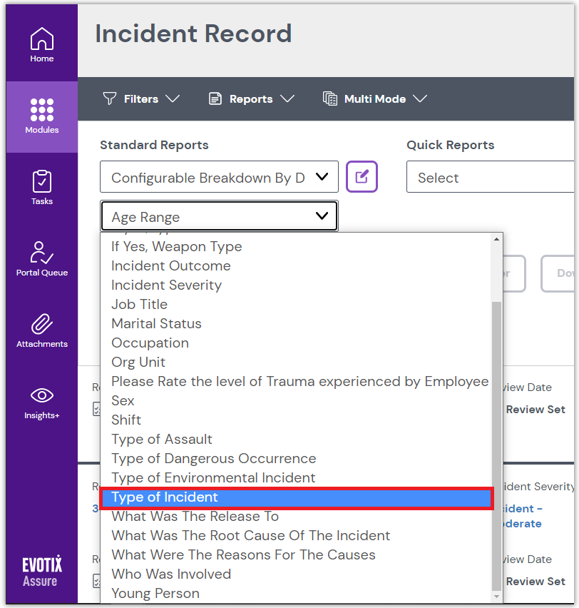Select Org Unit in dropdown list
This screenshot has width=579, height=608.
(138, 362)
